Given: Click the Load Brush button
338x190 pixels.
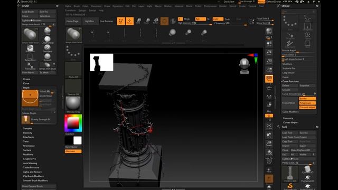Looking at the screenshot, I should click(30, 12).
